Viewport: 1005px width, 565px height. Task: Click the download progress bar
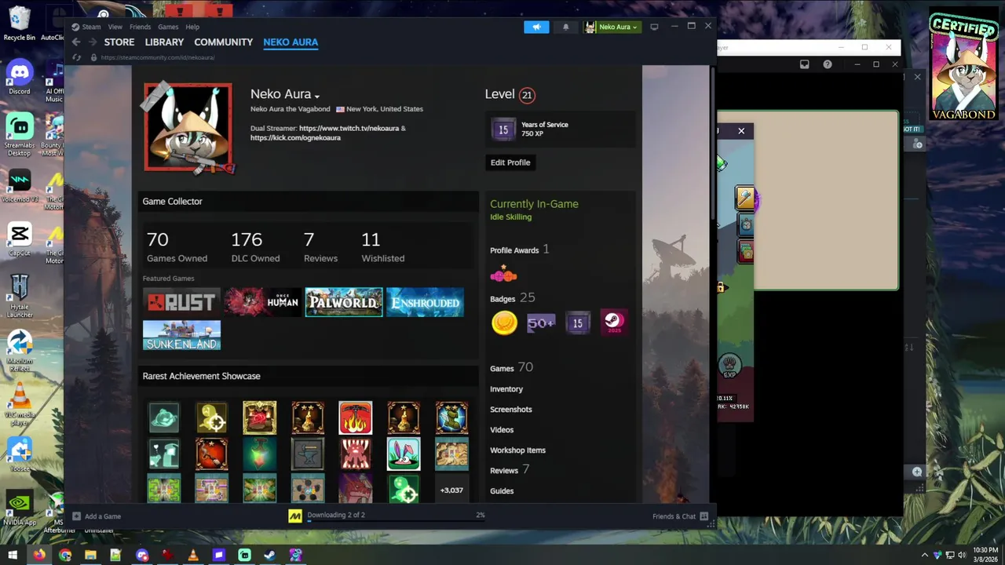pos(396,520)
